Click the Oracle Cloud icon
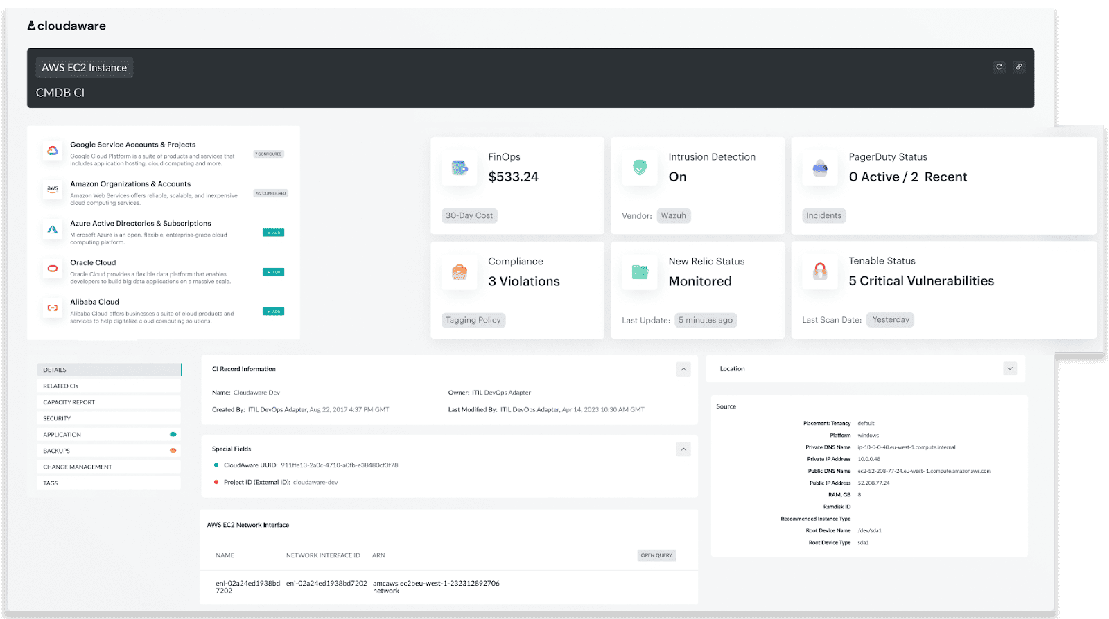 (53, 269)
